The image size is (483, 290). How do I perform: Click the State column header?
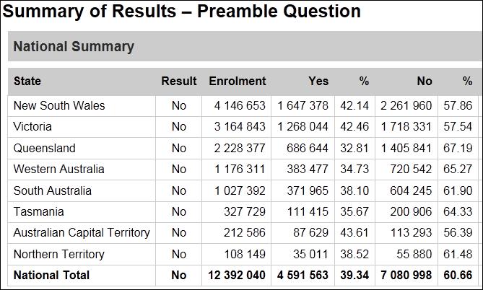pyautogui.click(x=27, y=82)
